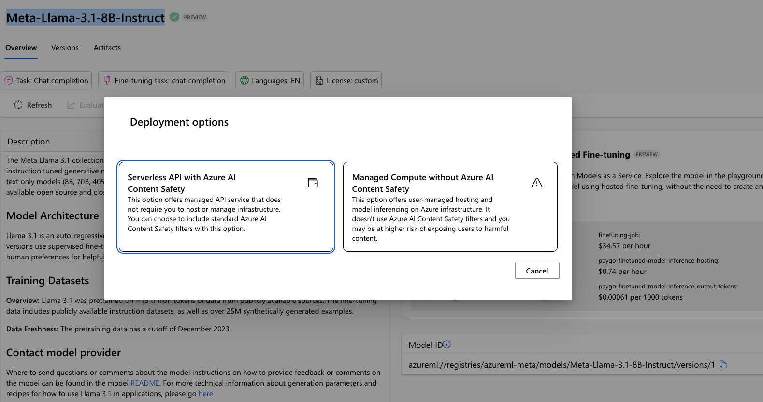Click the PREVIEW badge next to Fine-tuning

pos(647,155)
